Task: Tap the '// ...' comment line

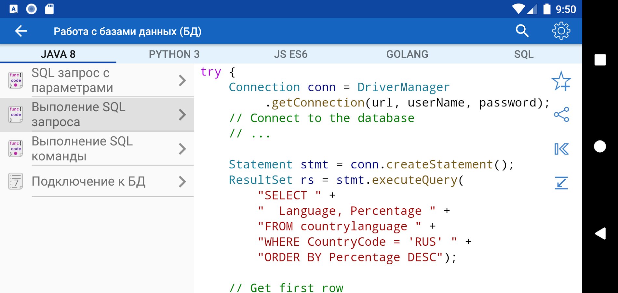Action: click(250, 133)
